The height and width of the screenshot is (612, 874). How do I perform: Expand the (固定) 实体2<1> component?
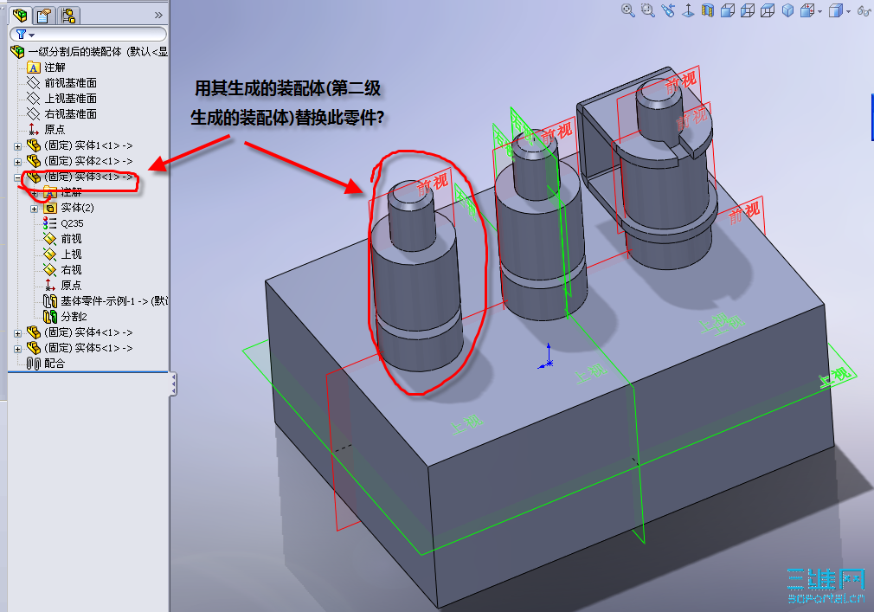click(18, 162)
